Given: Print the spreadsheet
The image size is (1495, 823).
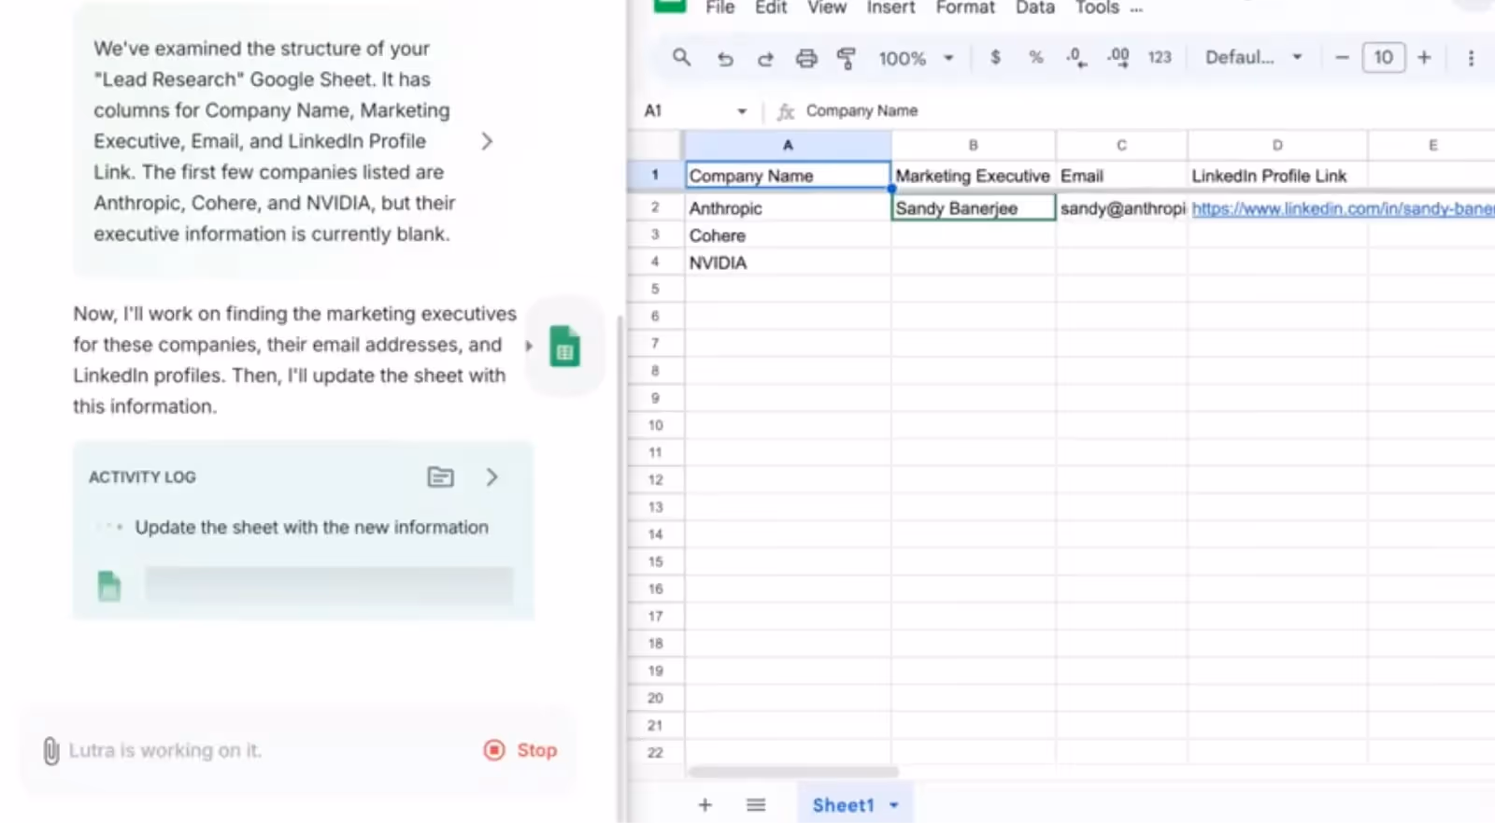Looking at the screenshot, I should (806, 59).
